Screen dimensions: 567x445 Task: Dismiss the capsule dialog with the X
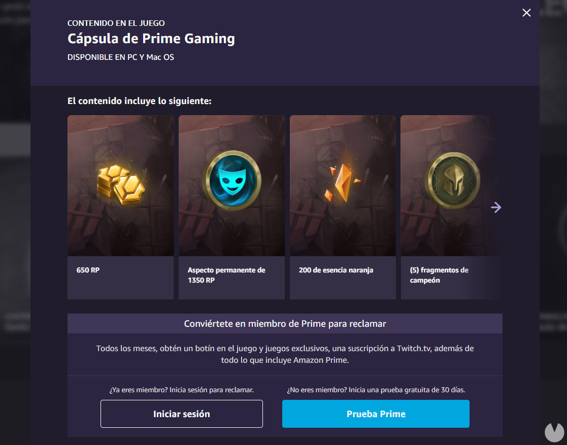click(x=526, y=13)
